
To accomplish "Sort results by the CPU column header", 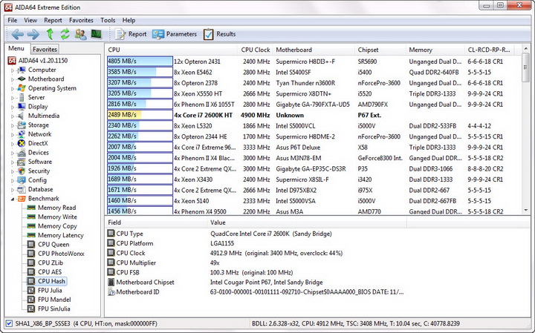I will (x=171, y=50).
